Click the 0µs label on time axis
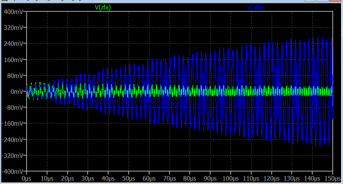The height and width of the screenshot is (184, 343). point(27,178)
